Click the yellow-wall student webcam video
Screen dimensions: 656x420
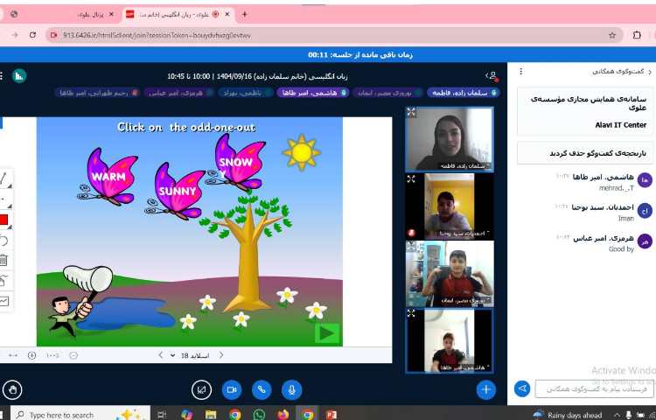pyautogui.click(x=450, y=206)
